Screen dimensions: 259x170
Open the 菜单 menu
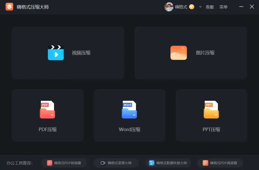click(223, 7)
